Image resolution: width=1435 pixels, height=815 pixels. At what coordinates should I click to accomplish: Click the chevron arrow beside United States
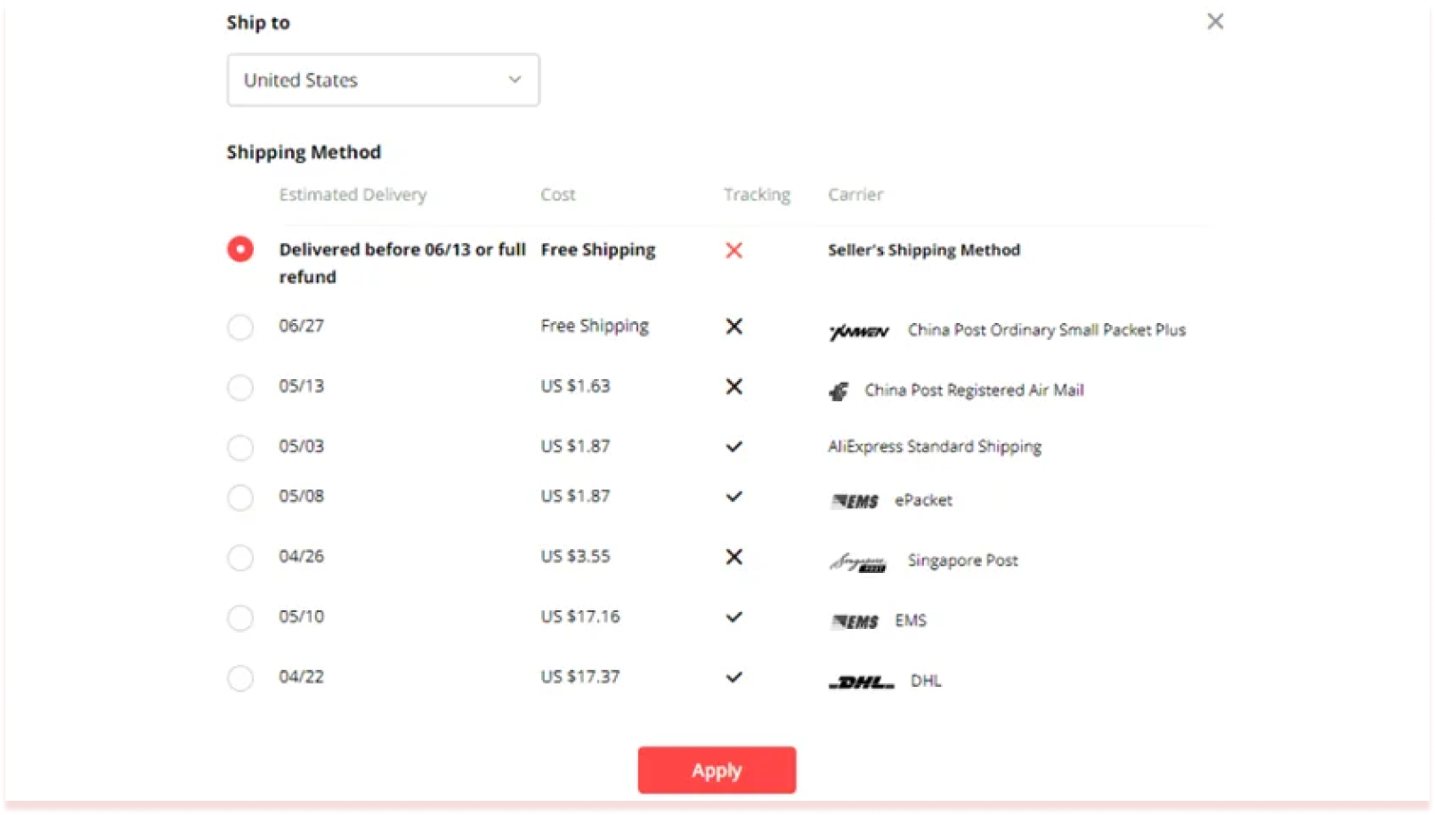(x=514, y=80)
